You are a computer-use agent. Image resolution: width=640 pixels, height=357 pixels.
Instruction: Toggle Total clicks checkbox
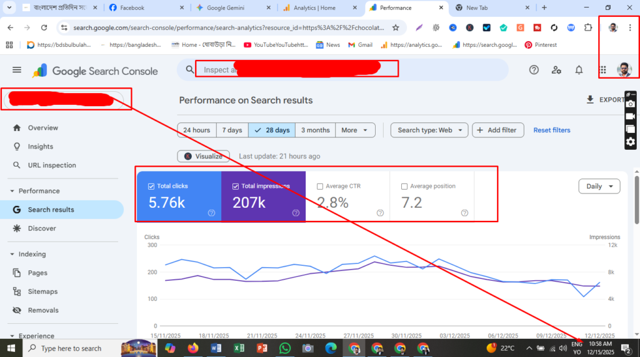click(x=151, y=186)
